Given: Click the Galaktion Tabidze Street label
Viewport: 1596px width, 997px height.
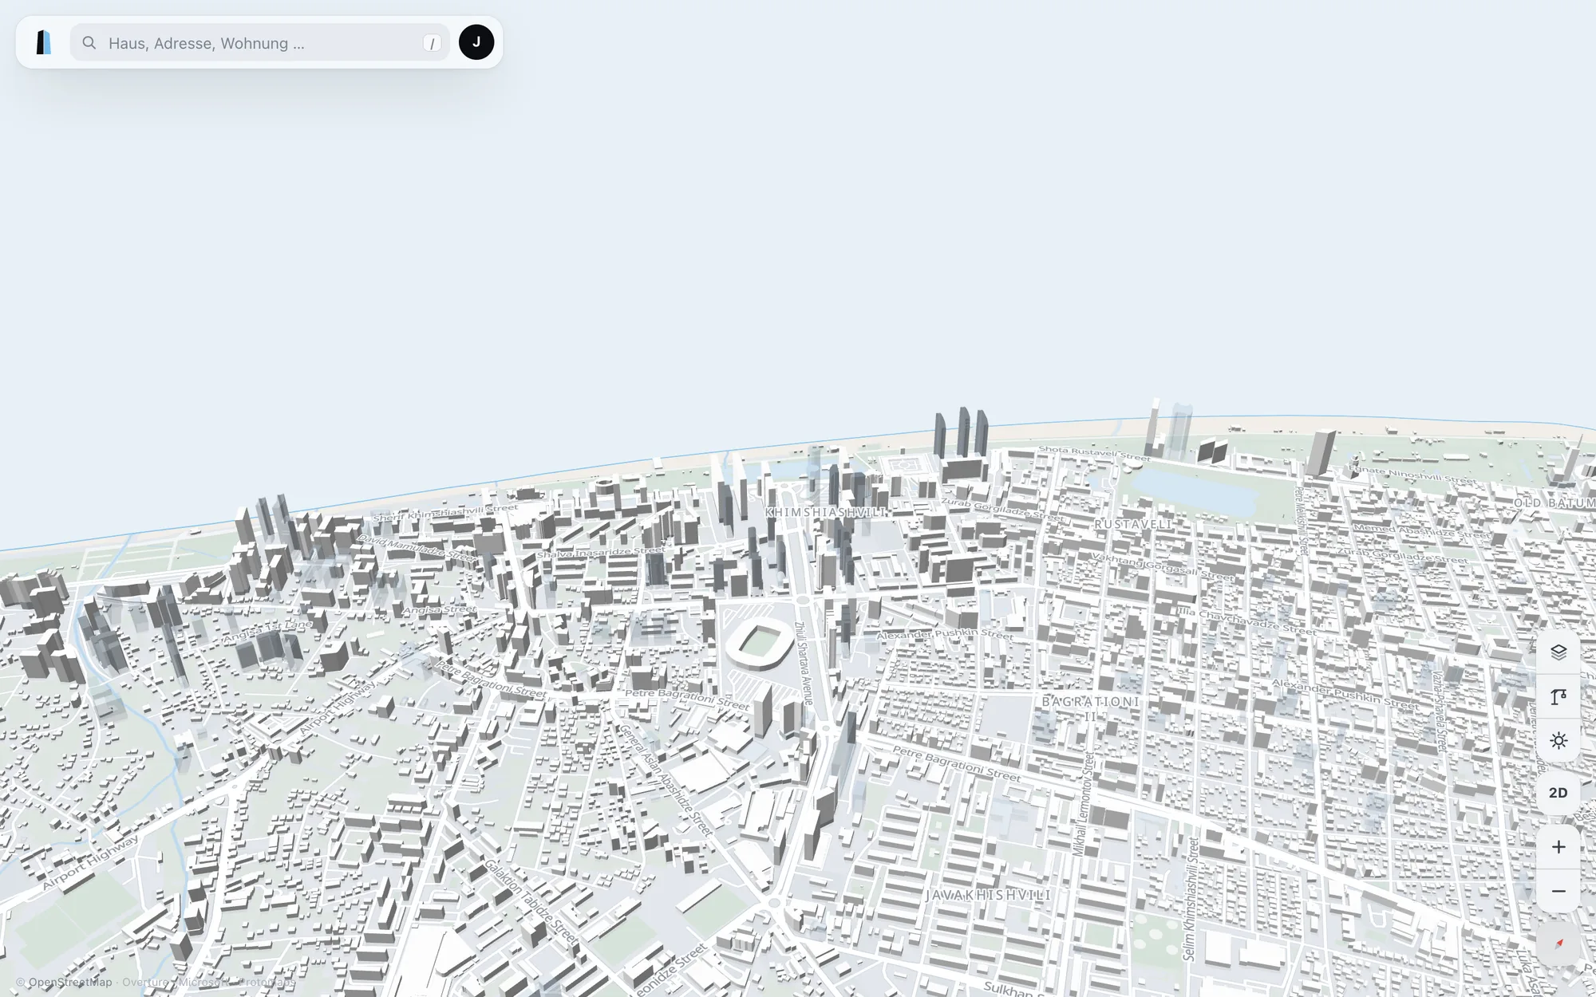Looking at the screenshot, I should (x=530, y=902).
